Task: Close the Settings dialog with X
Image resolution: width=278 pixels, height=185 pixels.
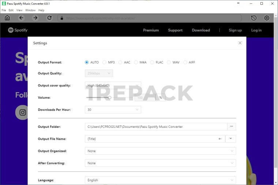Action: pos(240,43)
